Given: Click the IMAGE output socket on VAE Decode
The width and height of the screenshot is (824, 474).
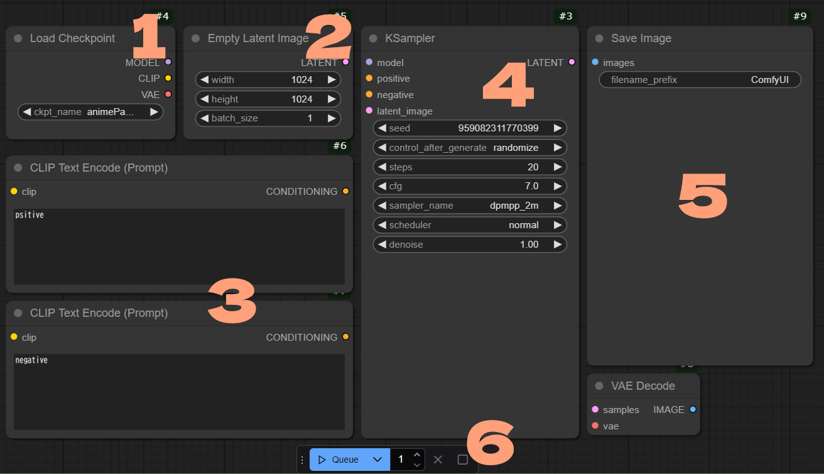Looking at the screenshot, I should (693, 409).
